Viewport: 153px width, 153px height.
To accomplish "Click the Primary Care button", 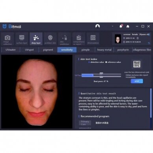I will coord(85,123).
